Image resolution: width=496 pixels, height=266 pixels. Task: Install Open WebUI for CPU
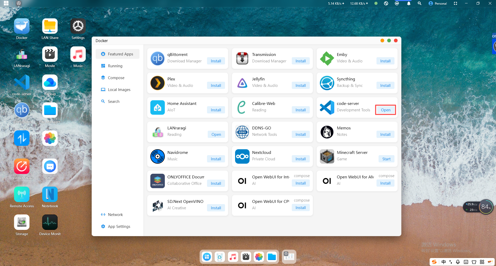pos(301,208)
